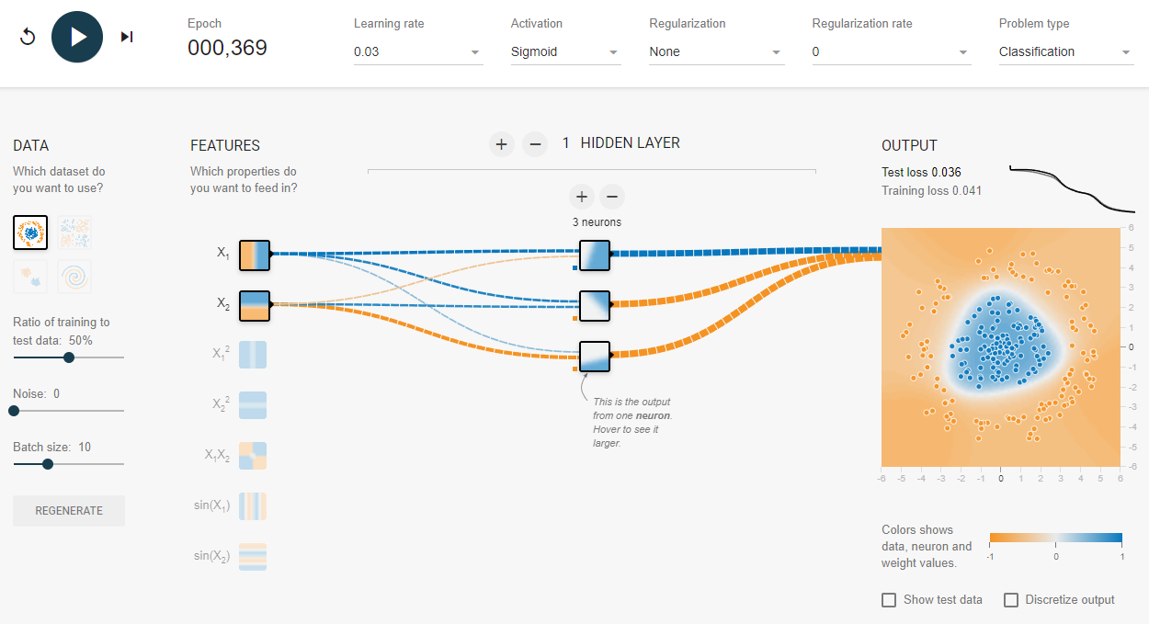Click the 1 HIDDEN LAYER heading

tap(621, 143)
